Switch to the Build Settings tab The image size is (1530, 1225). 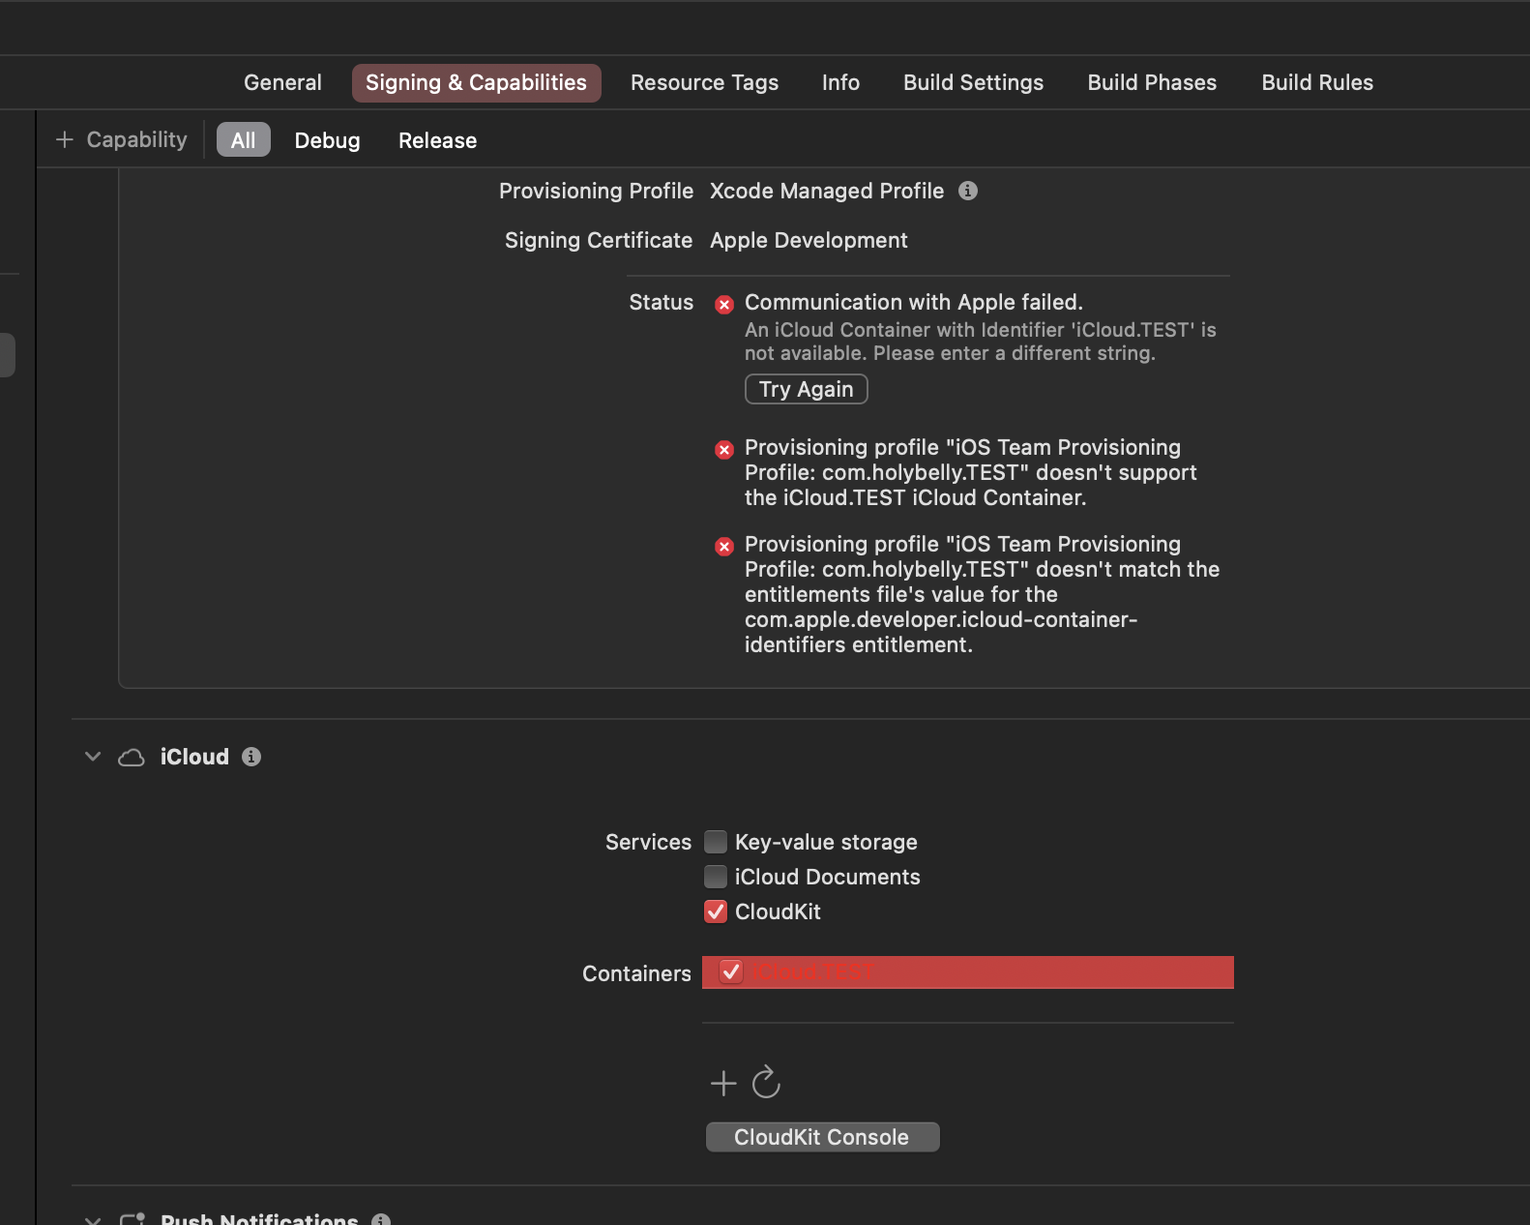(973, 83)
